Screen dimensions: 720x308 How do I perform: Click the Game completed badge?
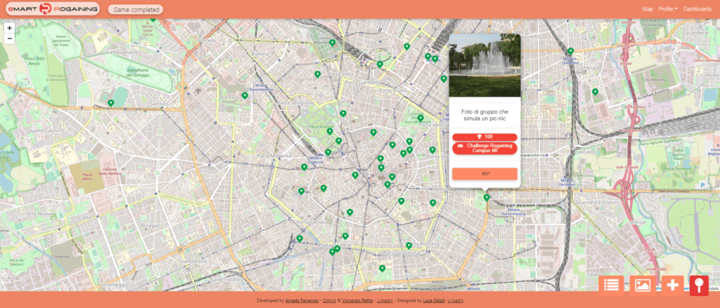pos(136,9)
